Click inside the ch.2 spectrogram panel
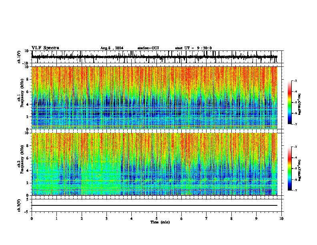Image resolution: width=317 pixels, height=245 pixels. pos(154,164)
